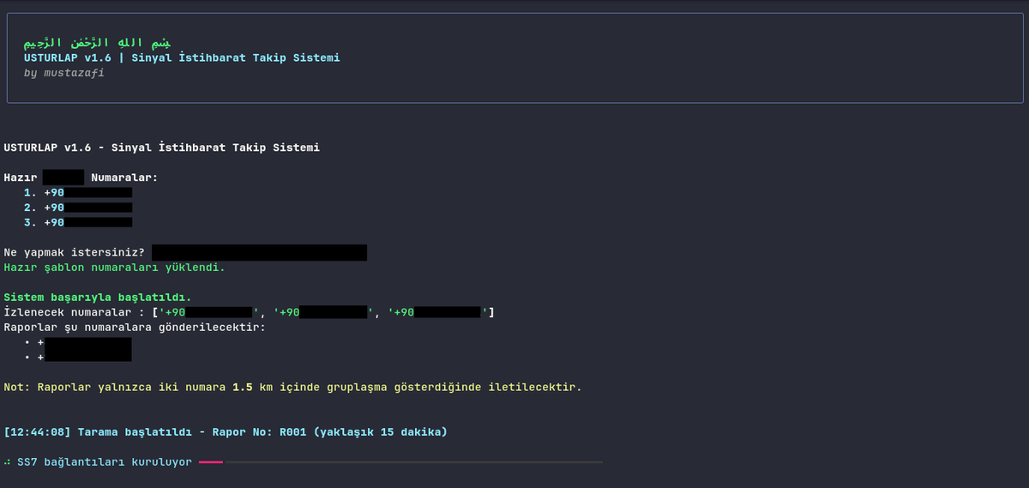1029x488 pixels.
Task: Select 'Hazır şablon numaraları yüklendi.' message
Action: click(115, 268)
